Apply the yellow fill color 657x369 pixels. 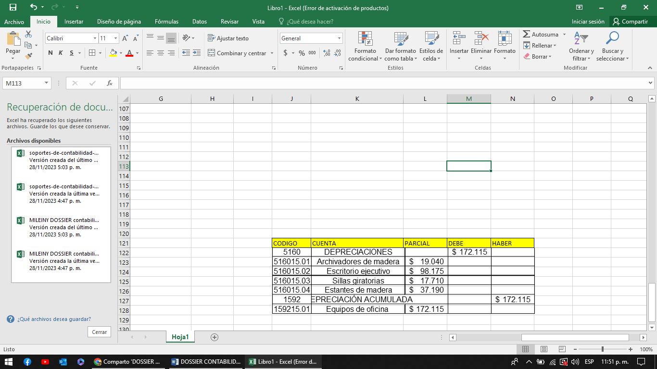point(113,53)
